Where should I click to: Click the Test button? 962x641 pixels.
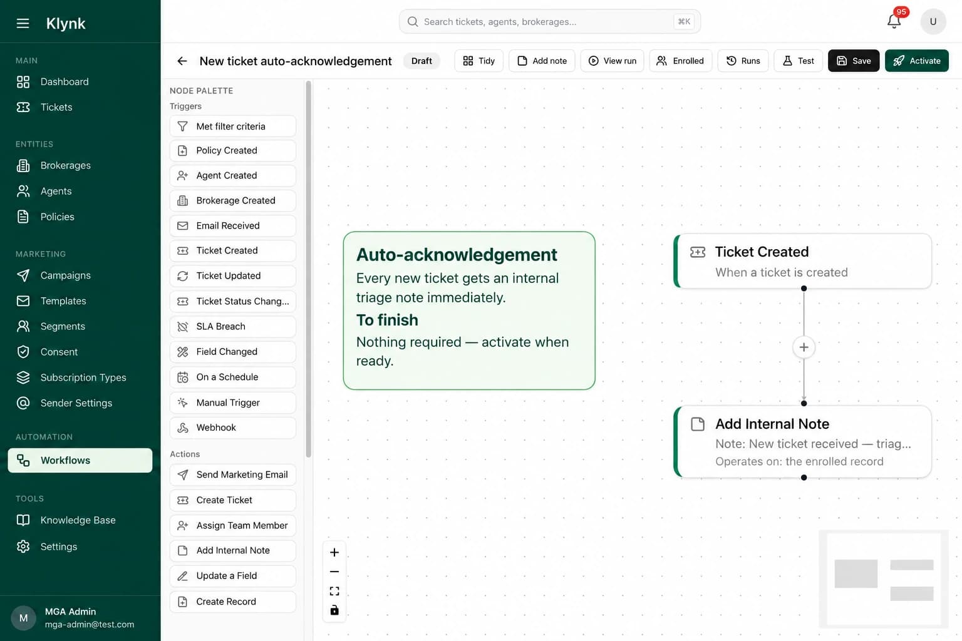pyautogui.click(x=798, y=61)
